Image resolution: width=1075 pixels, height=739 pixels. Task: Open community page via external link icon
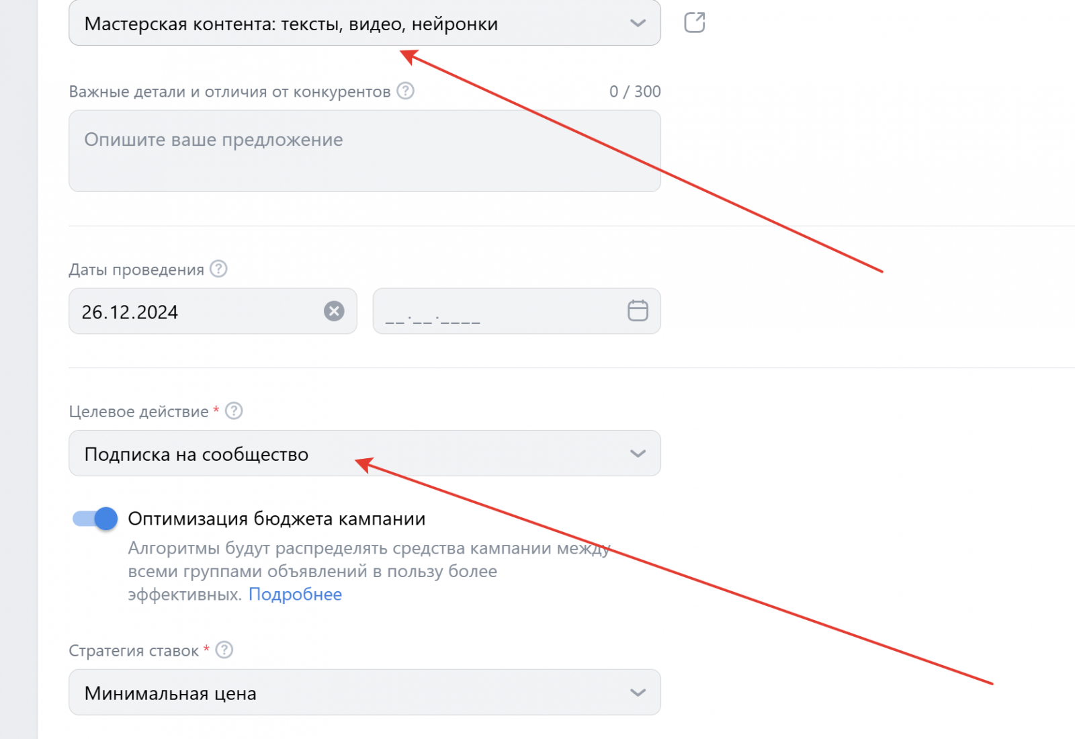tap(694, 23)
